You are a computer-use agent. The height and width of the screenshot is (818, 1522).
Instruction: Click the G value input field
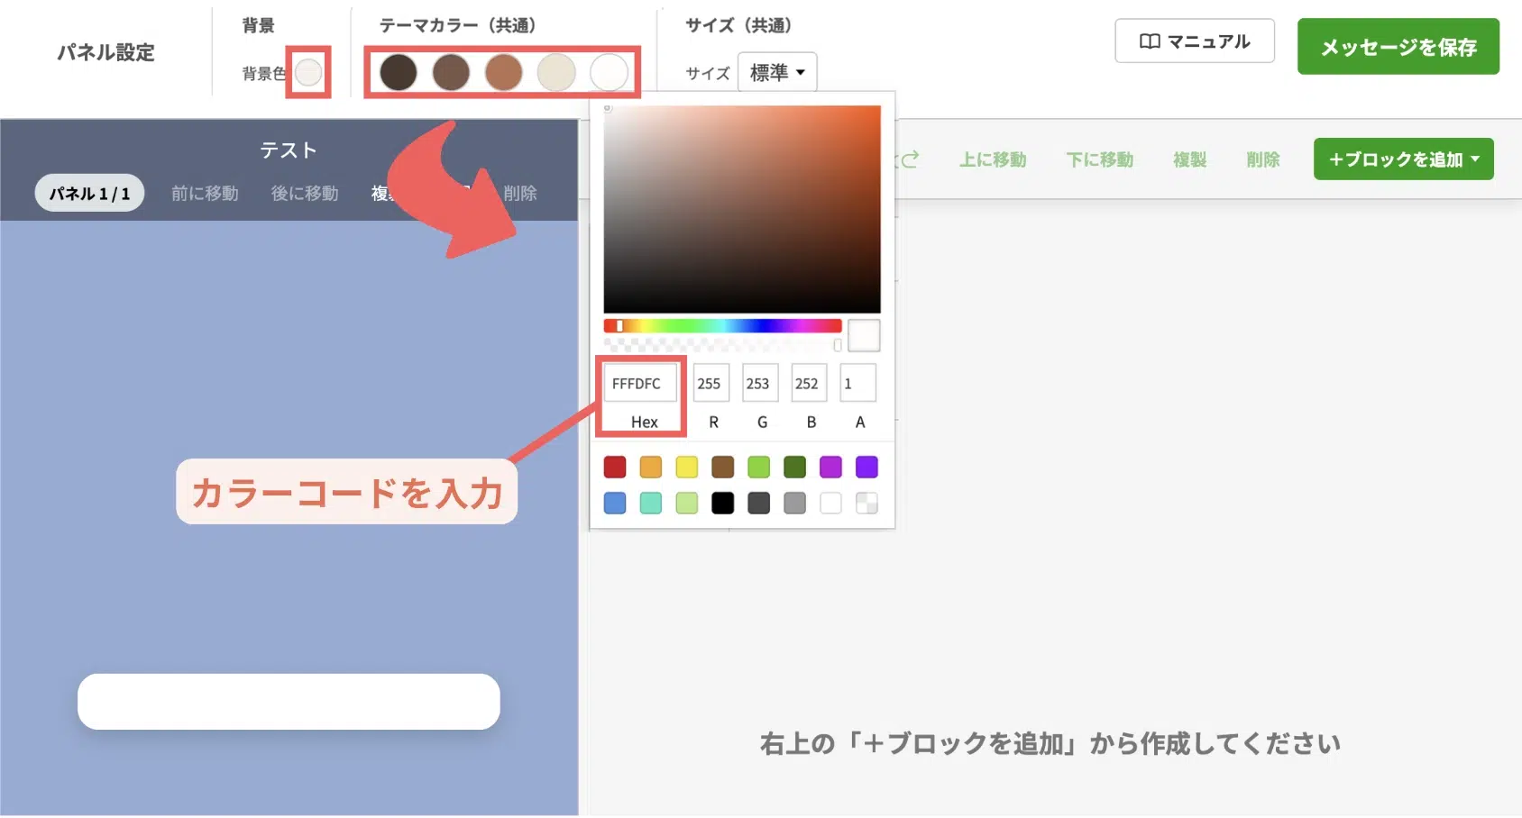760,384
